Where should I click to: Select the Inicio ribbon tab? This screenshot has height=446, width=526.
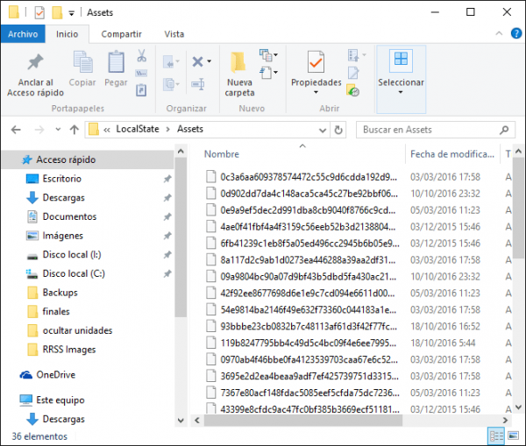point(68,34)
